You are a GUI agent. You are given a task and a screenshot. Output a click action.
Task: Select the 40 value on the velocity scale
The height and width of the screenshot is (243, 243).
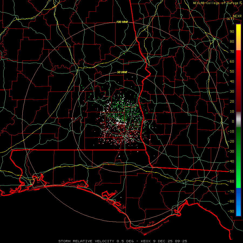tap(232, 82)
